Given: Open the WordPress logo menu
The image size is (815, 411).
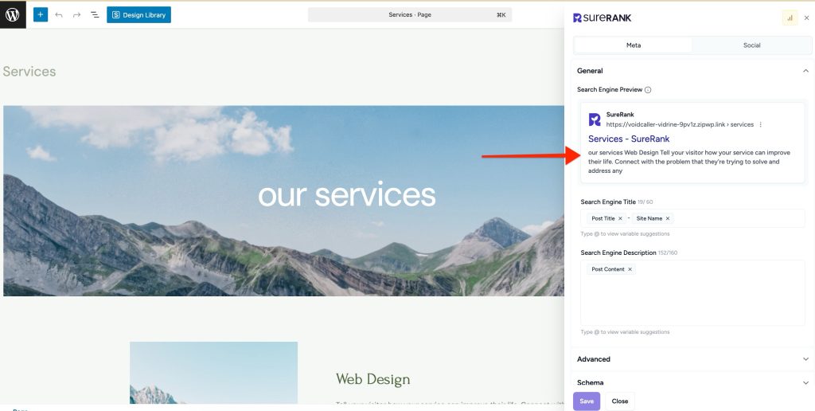Looking at the screenshot, I should [x=13, y=14].
